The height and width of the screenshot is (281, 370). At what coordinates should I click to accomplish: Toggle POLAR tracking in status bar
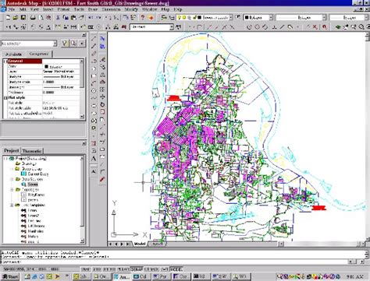coord(123,269)
